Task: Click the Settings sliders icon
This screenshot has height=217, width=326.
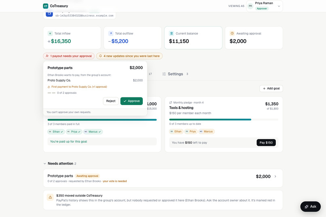Action: [x=164, y=74]
